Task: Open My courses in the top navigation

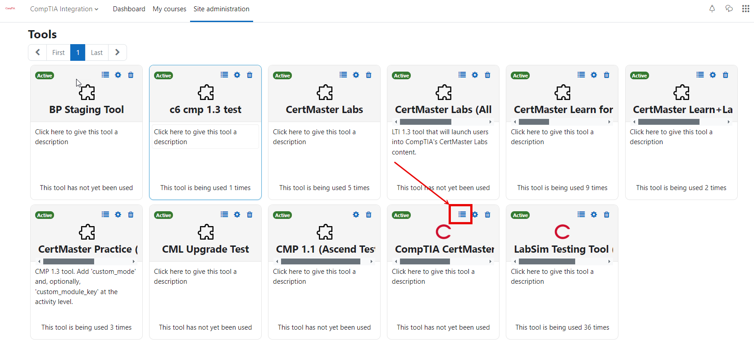Action: pos(169,9)
